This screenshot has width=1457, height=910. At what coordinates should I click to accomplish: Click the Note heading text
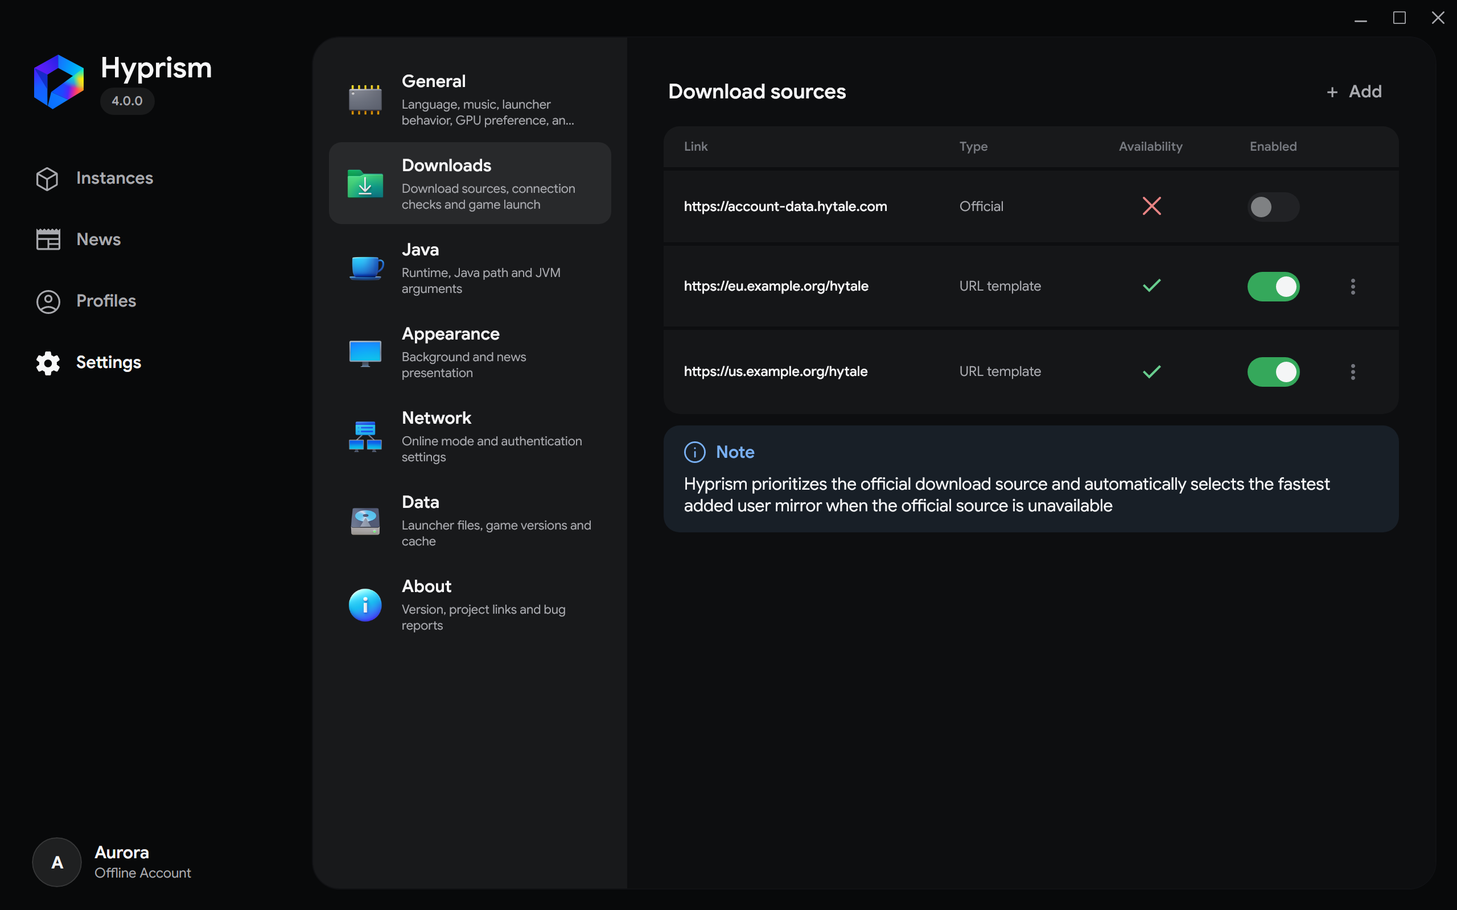pos(735,452)
